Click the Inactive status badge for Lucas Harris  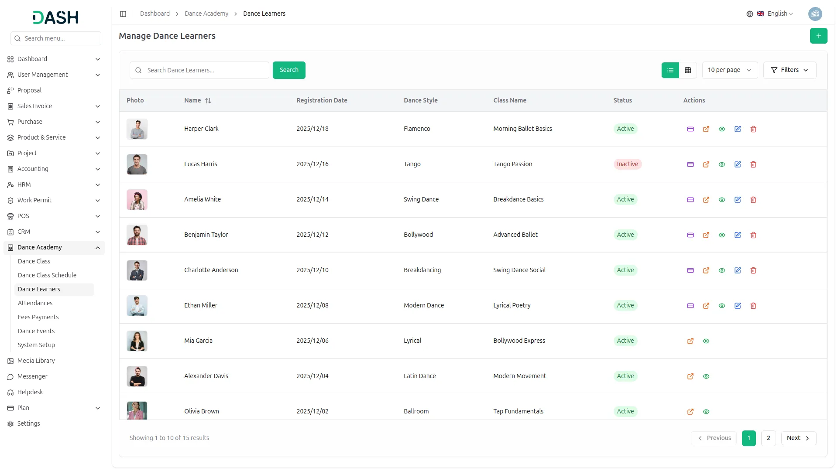627,164
